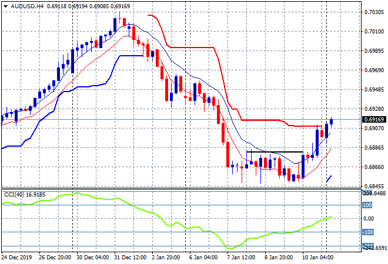Click the 0.70100 price axis label
The height and width of the screenshot is (264, 388).
click(x=374, y=32)
